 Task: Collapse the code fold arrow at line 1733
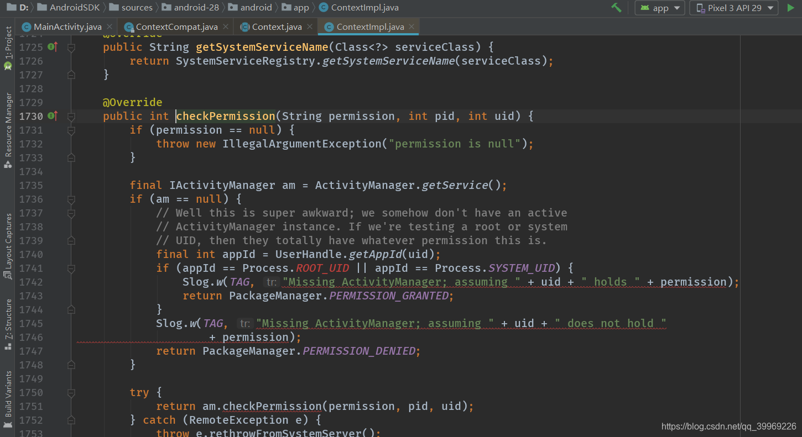click(70, 157)
